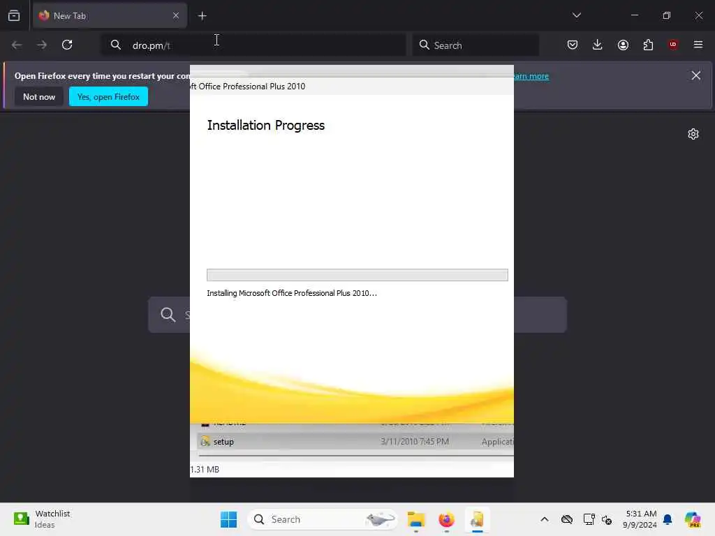Image resolution: width=715 pixels, height=536 pixels.
Task: Click the 1.31 MB status bar text
Action: [x=205, y=470]
